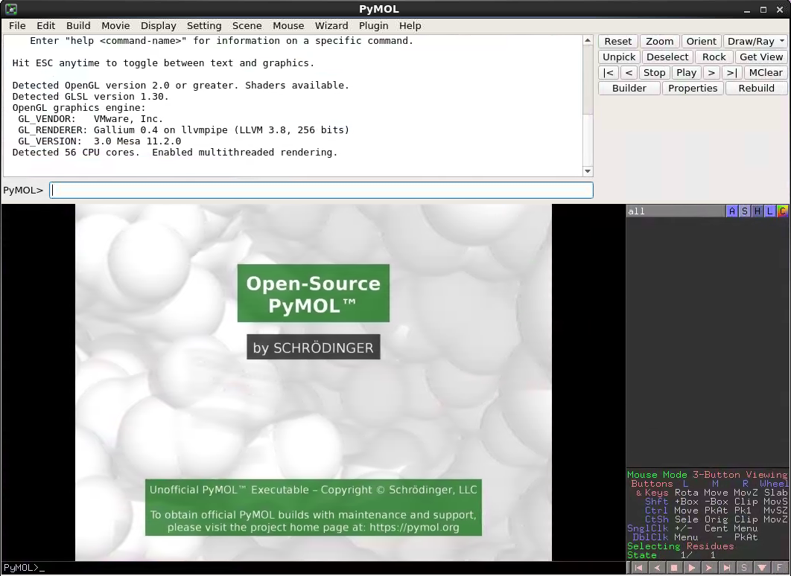Open the Hide menu for all objects

757,211
